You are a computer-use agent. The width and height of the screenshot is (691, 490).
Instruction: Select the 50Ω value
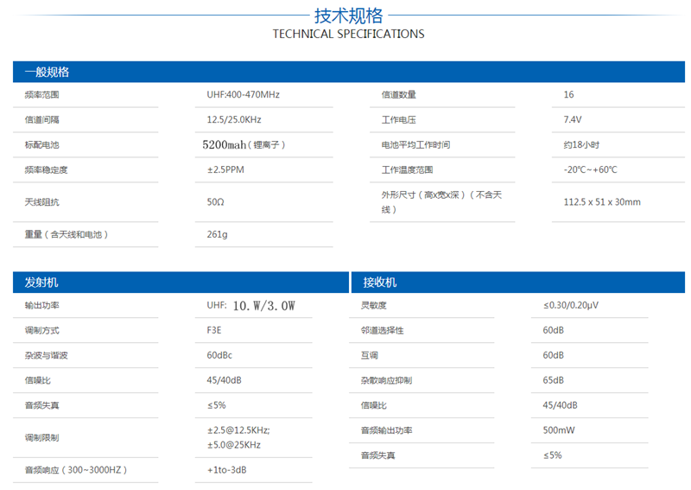215,202
